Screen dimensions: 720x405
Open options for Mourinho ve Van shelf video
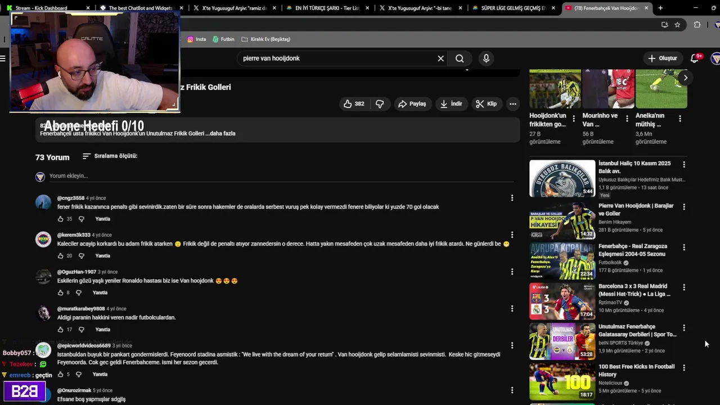627,119
